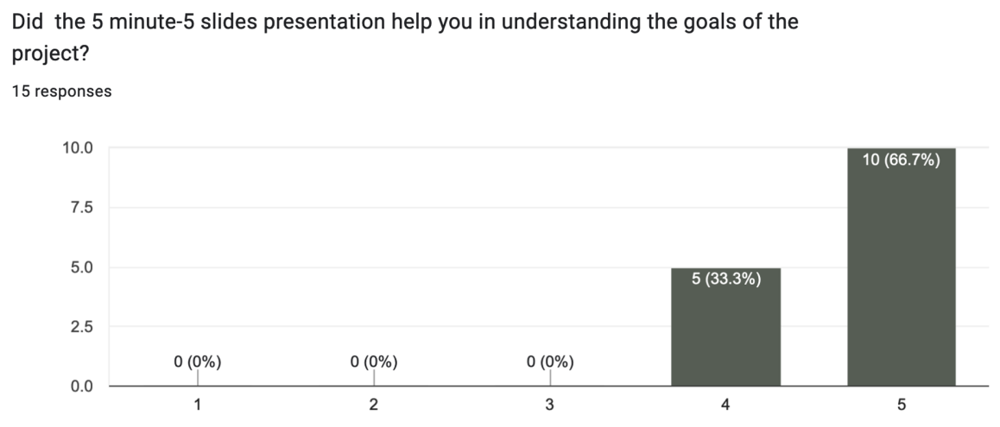This screenshot has width=1000, height=427.
Task: Click the y-axis value "10.0"
Action: click(77, 148)
